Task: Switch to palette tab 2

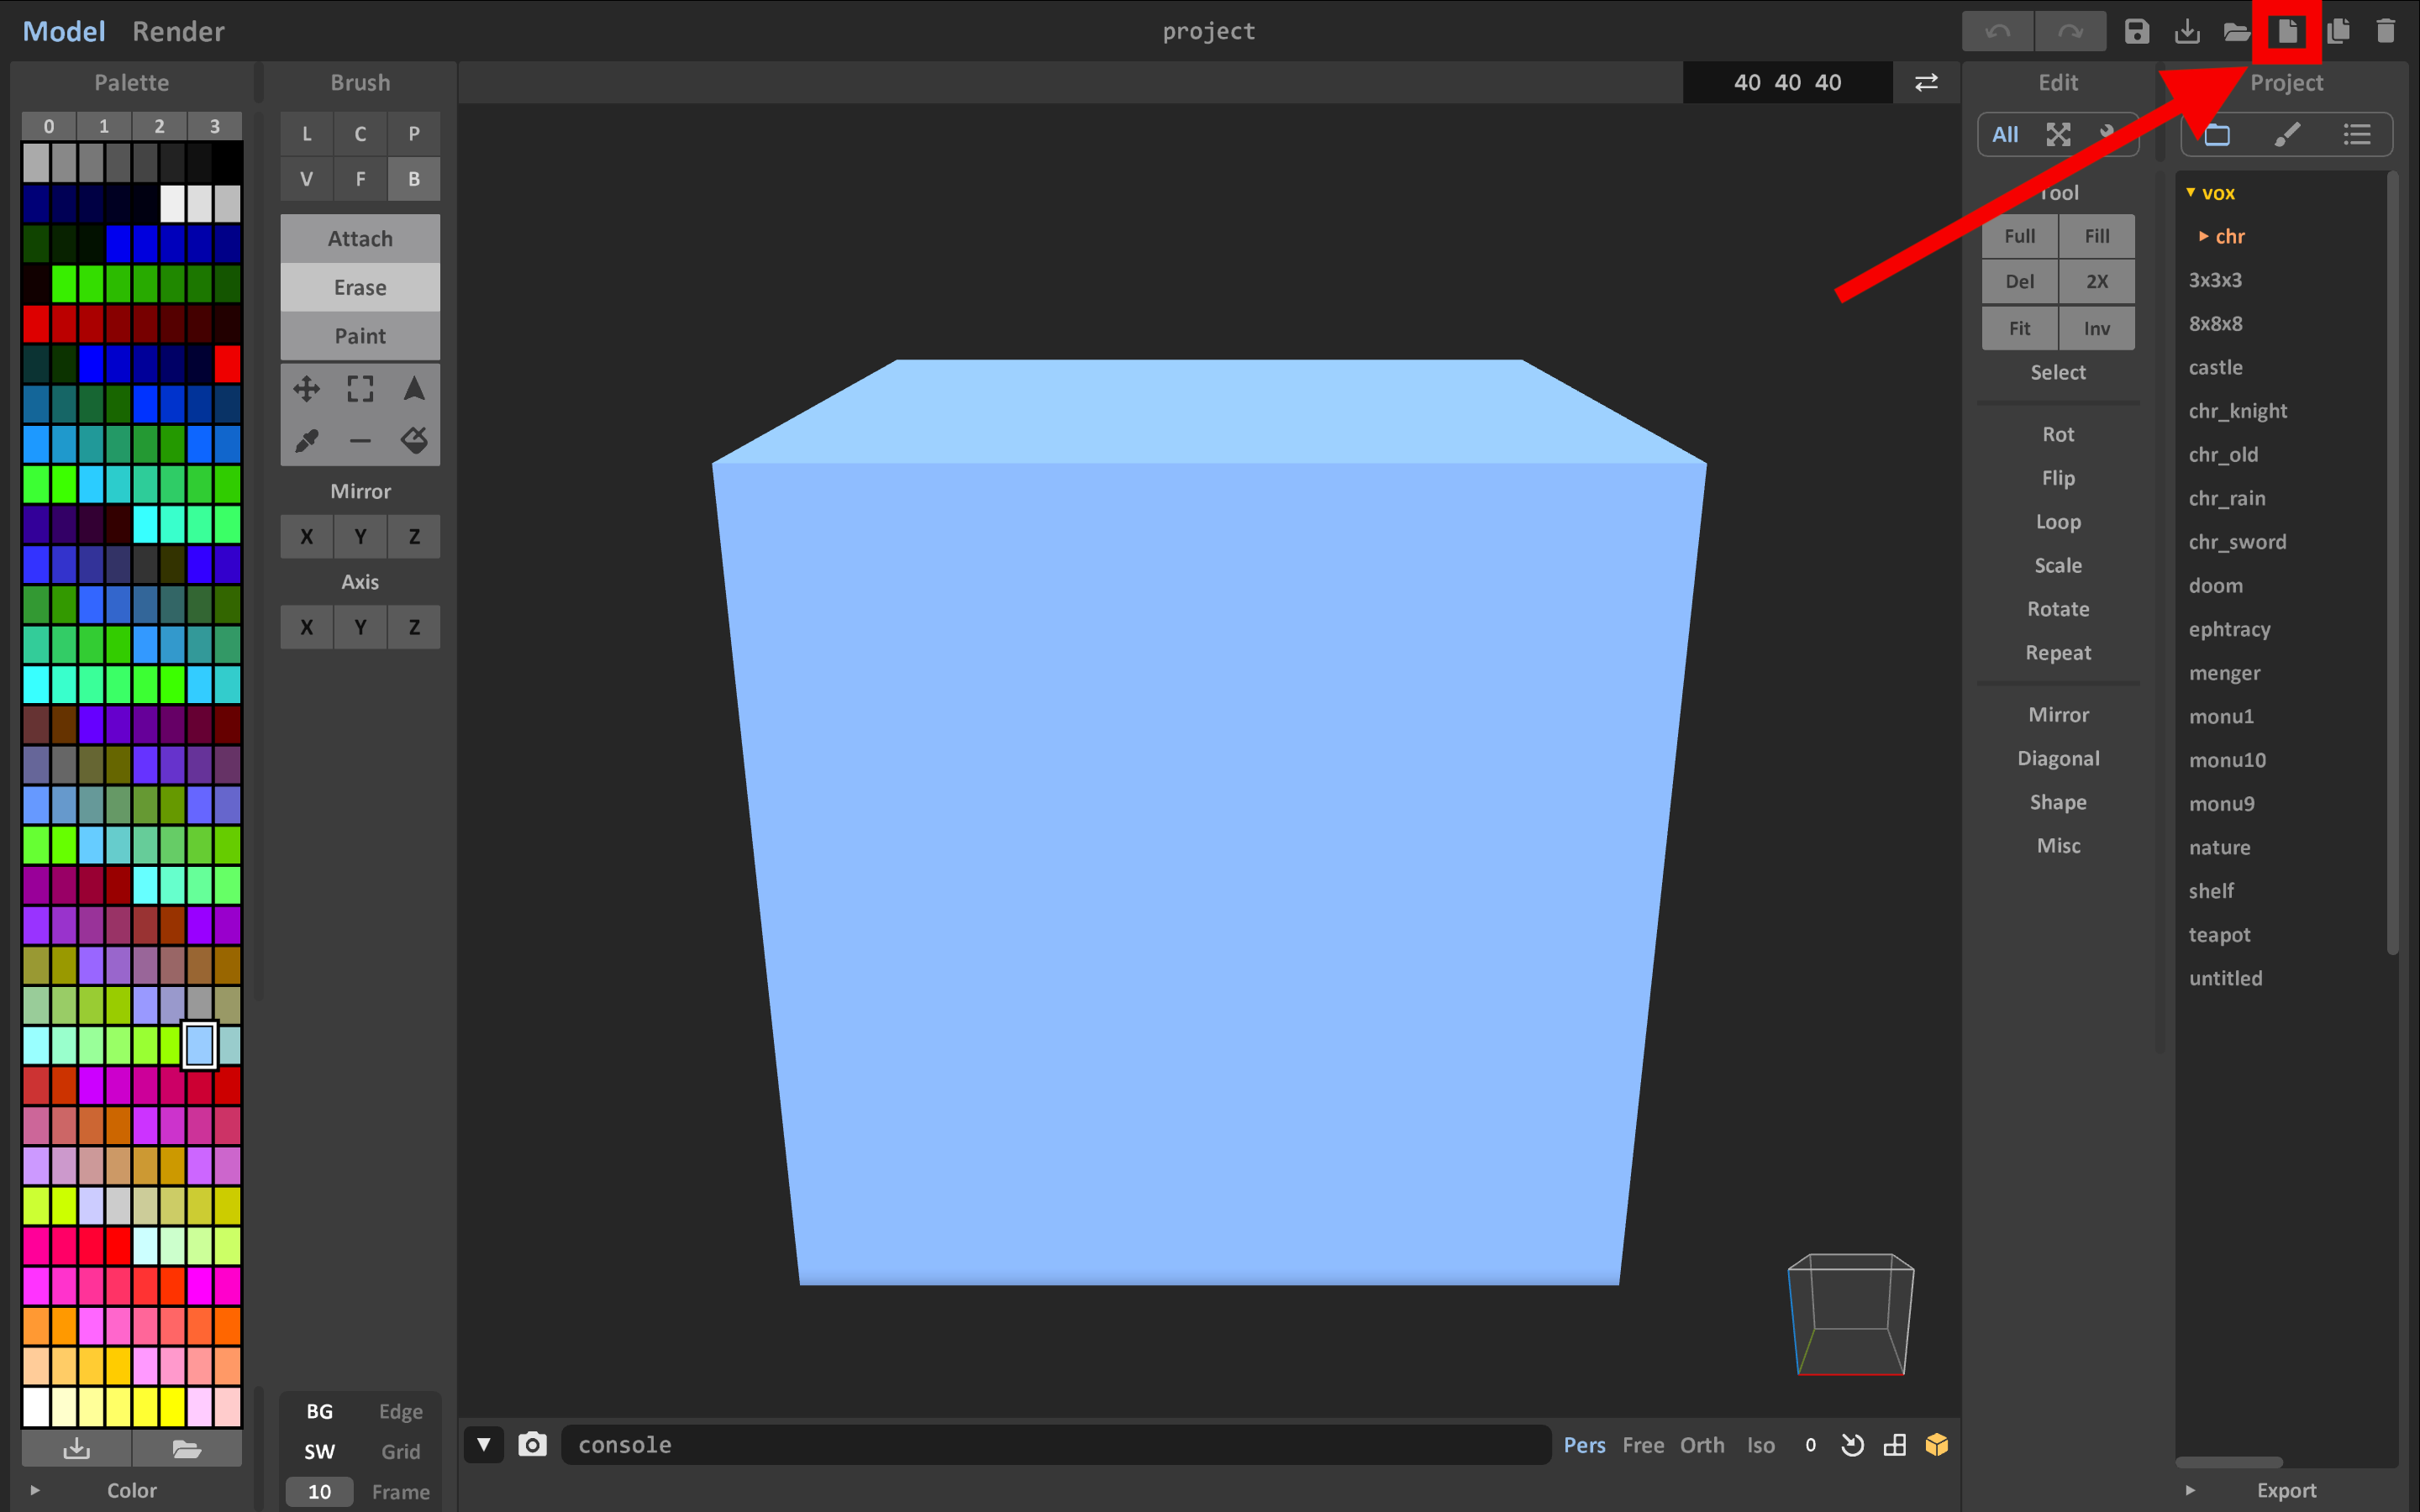Action: [x=158, y=126]
